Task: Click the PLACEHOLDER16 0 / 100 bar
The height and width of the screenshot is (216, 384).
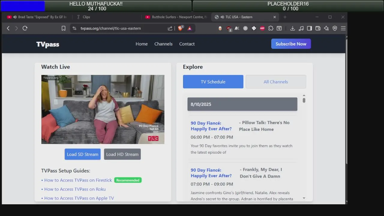Action: click(x=288, y=6)
